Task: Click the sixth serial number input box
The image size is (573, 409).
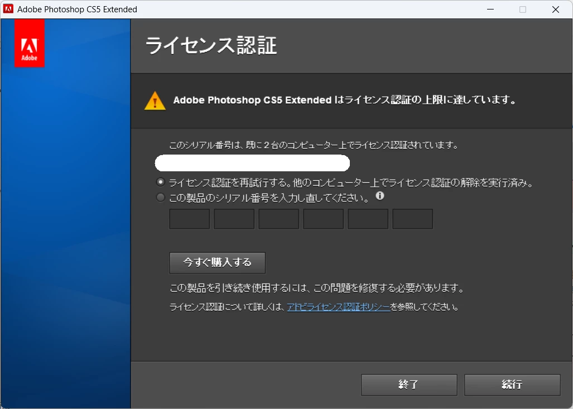Action: pos(412,219)
